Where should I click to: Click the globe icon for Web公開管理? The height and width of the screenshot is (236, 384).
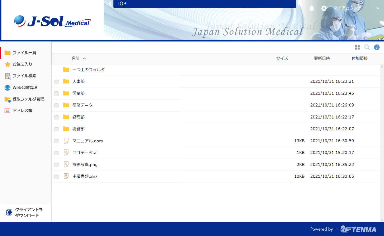(x=7, y=88)
